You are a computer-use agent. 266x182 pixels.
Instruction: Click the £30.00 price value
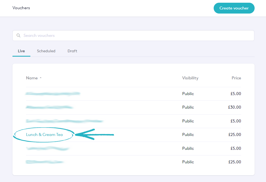(x=235, y=107)
